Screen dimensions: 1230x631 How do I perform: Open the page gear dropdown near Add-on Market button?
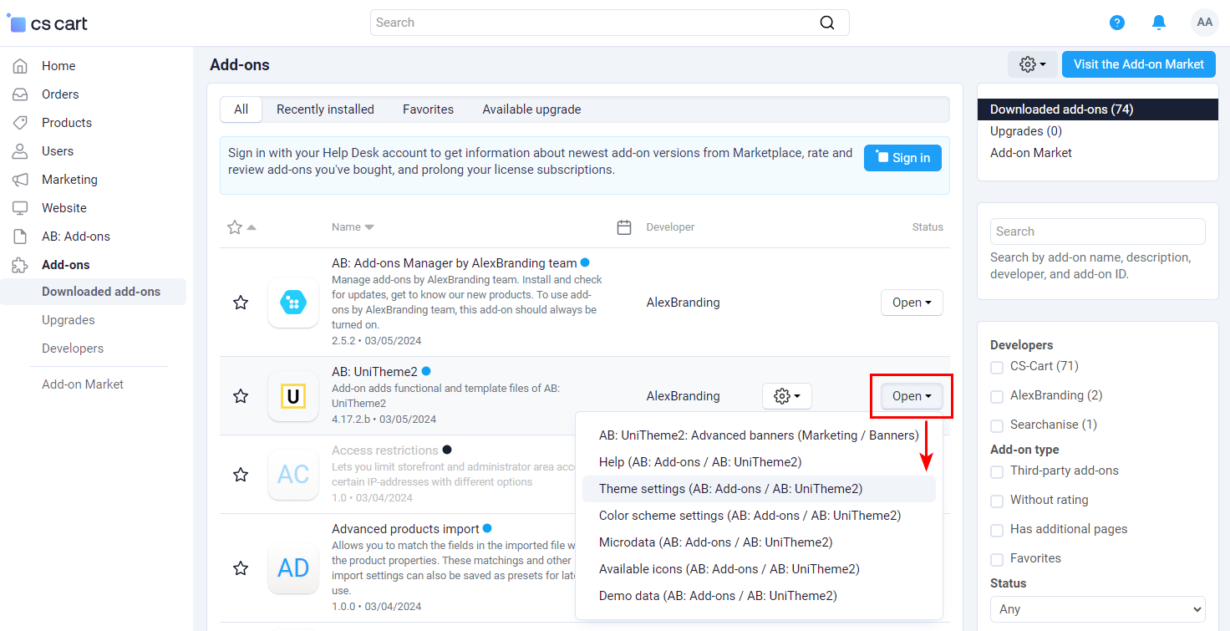[x=1033, y=64]
